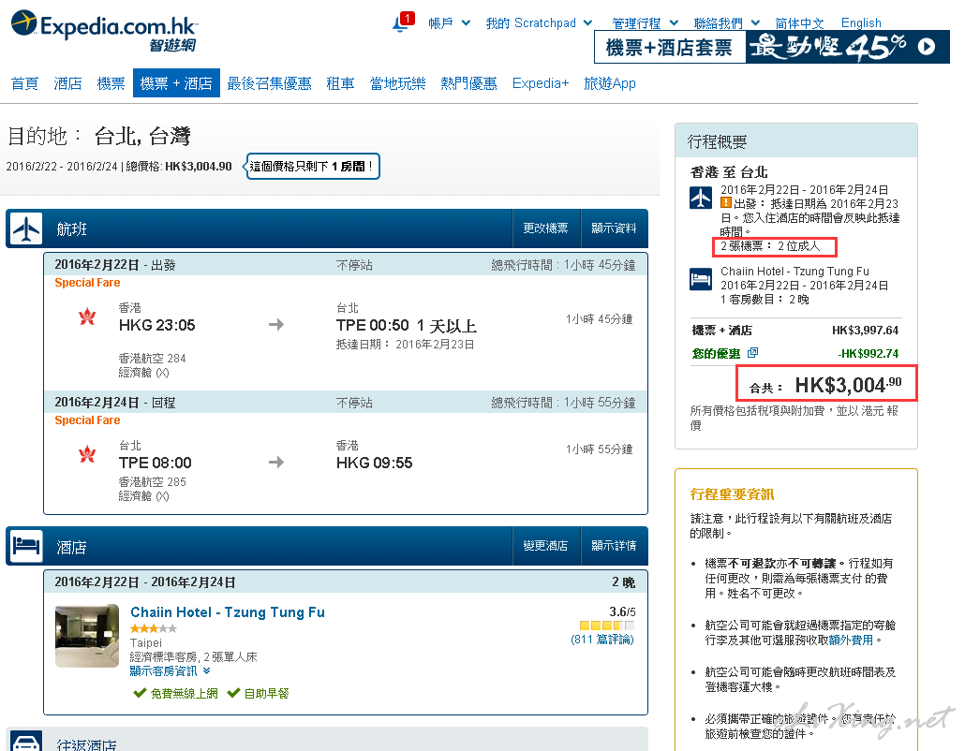
Task: Click the 香港航空 284 flight number
Action: [x=152, y=358]
